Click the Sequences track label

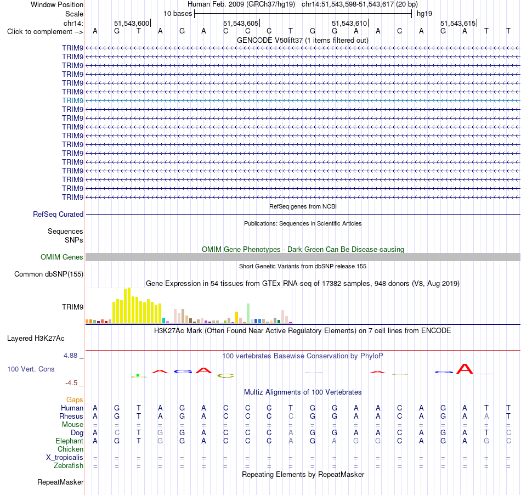click(x=65, y=231)
